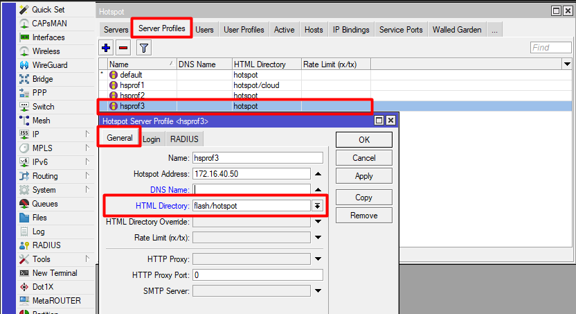Expand the HTTP Proxy field arrow
576x314 pixels.
[317, 259]
